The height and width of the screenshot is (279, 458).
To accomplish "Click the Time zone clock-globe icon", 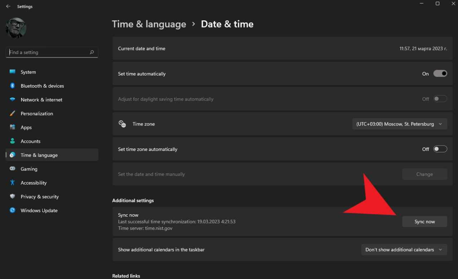I will 122,124.
